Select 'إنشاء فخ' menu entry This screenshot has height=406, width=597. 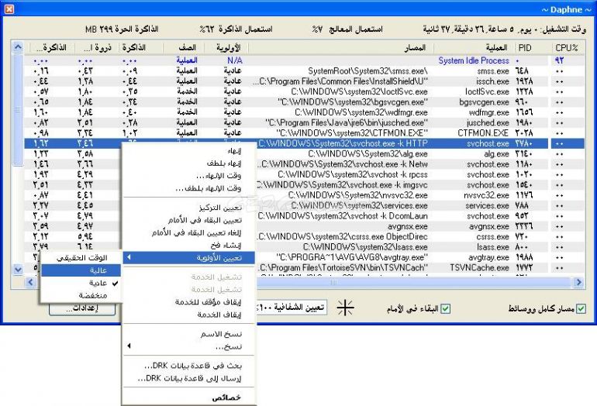(189, 245)
